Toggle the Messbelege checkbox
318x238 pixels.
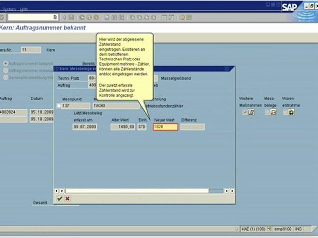[268, 112]
